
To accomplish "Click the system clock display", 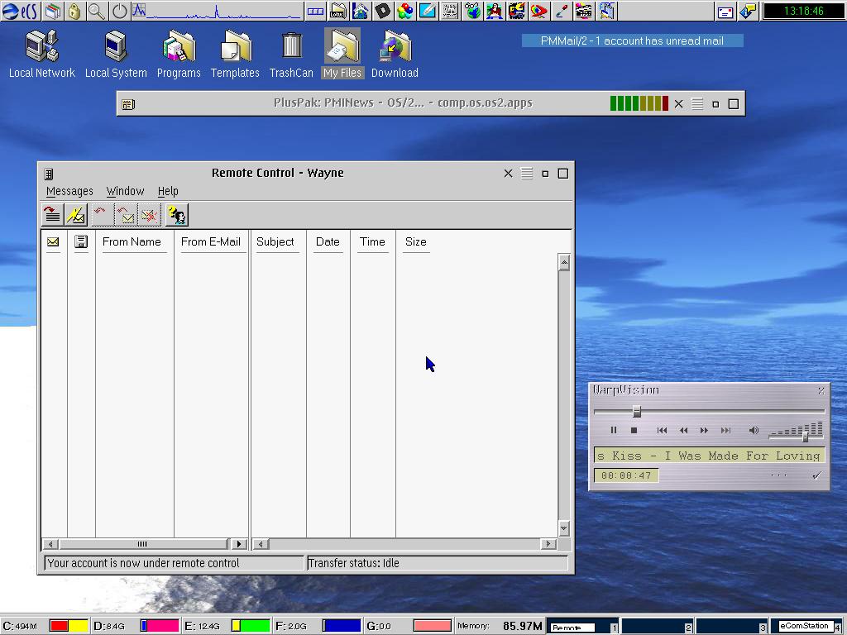I will (x=804, y=11).
